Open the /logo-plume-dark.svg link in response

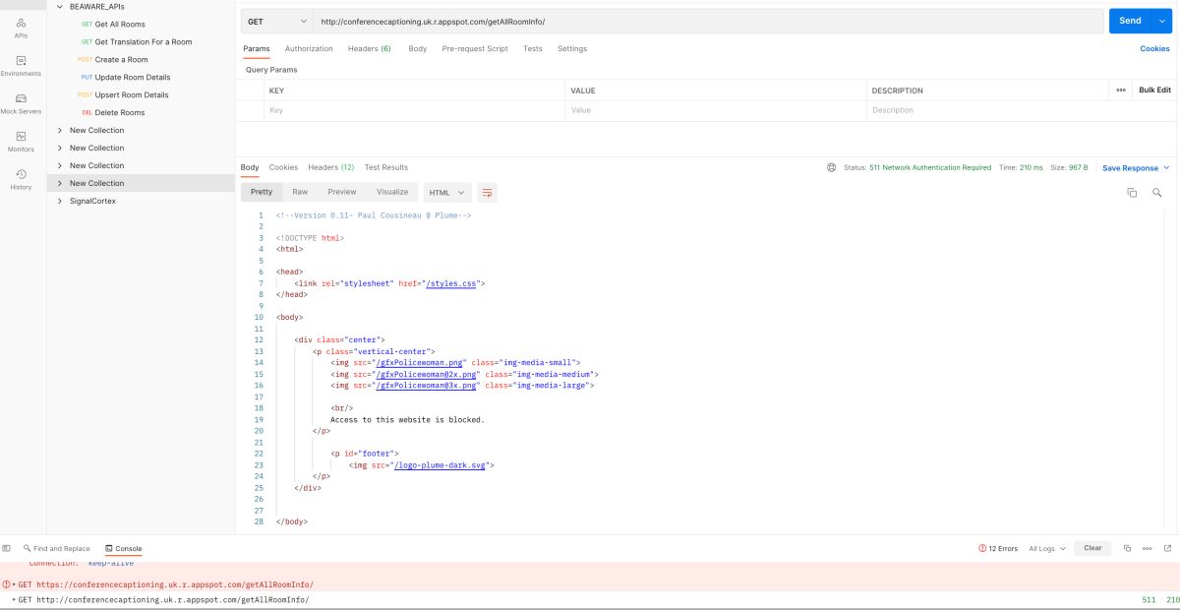442,465
